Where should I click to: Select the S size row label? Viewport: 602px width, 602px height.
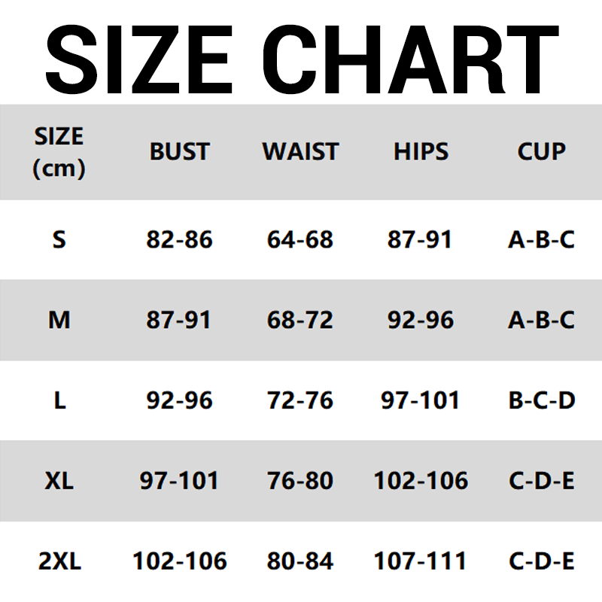pyautogui.click(x=59, y=240)
